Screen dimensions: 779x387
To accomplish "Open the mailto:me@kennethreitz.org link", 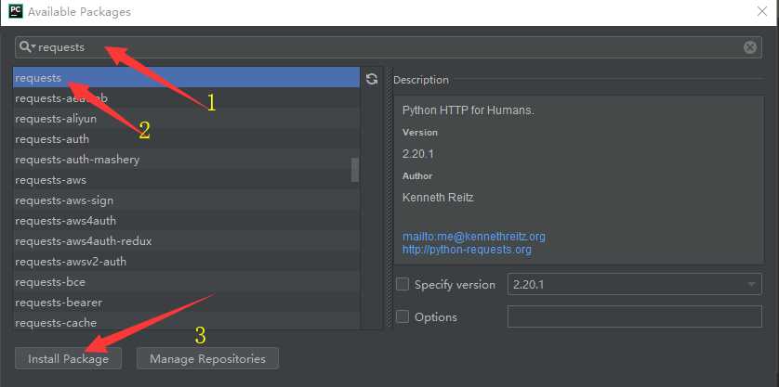I will [473, 236].
